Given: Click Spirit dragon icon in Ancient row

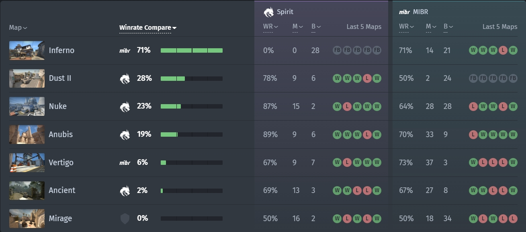Looking at the screenshot, I should 125,191.
